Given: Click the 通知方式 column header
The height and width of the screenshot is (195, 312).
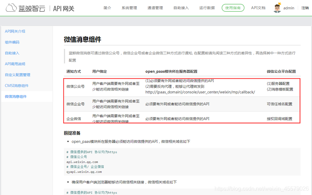Looking at the screenshot, I should coord(74,71).
